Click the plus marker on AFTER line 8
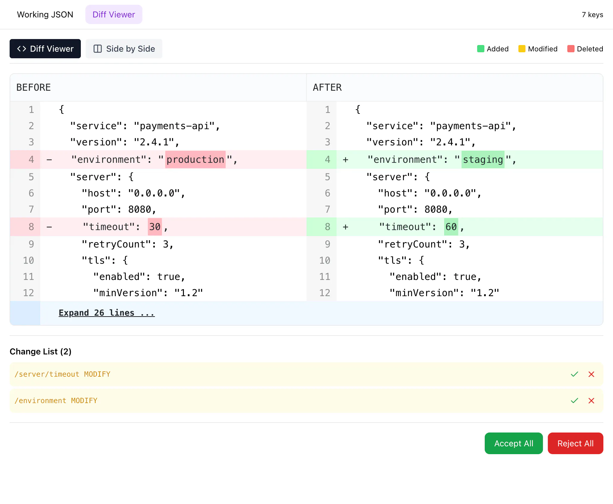Viewport: 613px width, 504px height. point(346,227)
